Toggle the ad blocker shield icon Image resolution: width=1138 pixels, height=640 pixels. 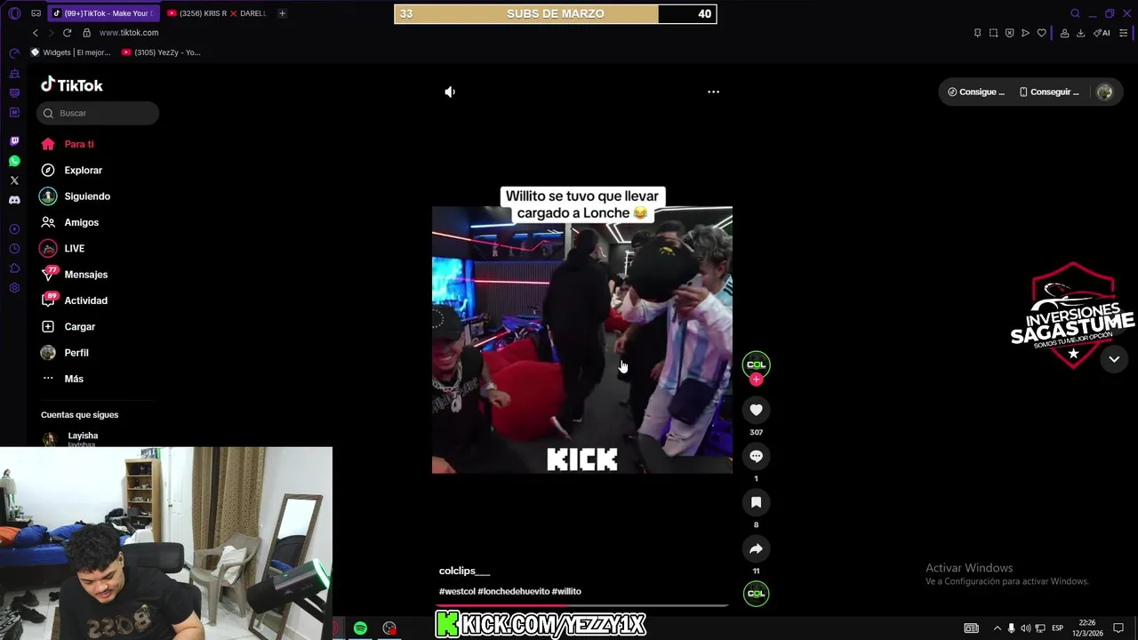[x=1009, y=33]
